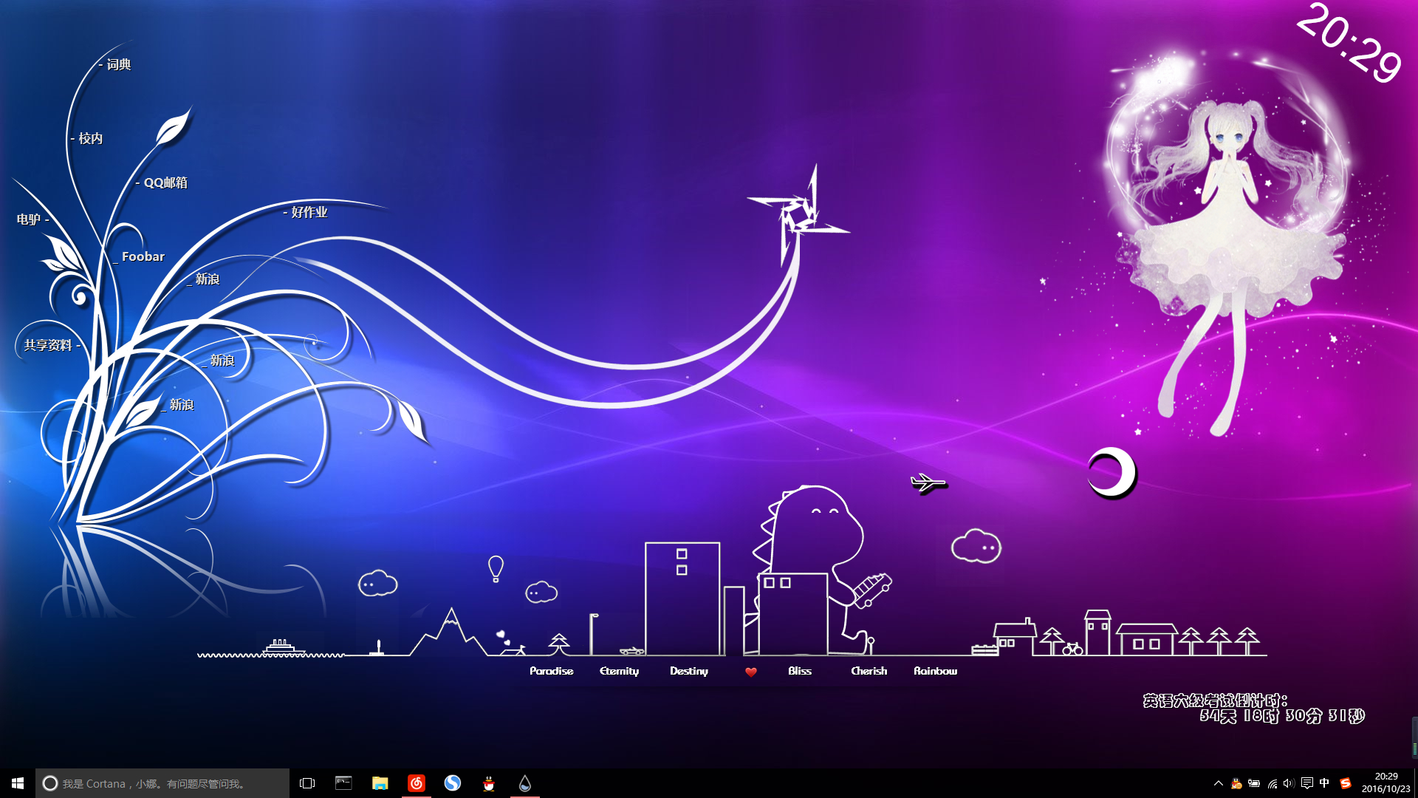Screen dimensions: 1418x798
Task: Toggle Chinese input mode indicator
Action: click(x=1324, y=783)
